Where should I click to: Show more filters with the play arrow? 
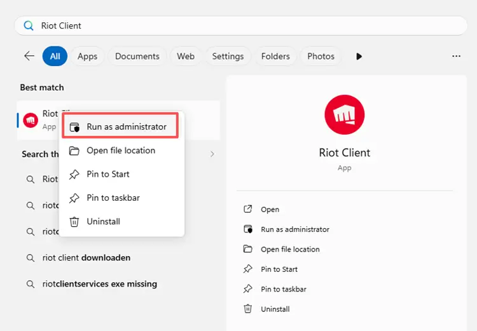(x=359, y=57)
